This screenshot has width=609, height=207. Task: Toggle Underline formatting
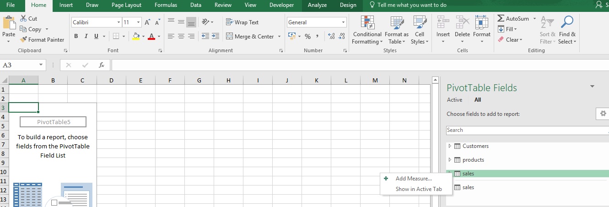pos(96,37)
